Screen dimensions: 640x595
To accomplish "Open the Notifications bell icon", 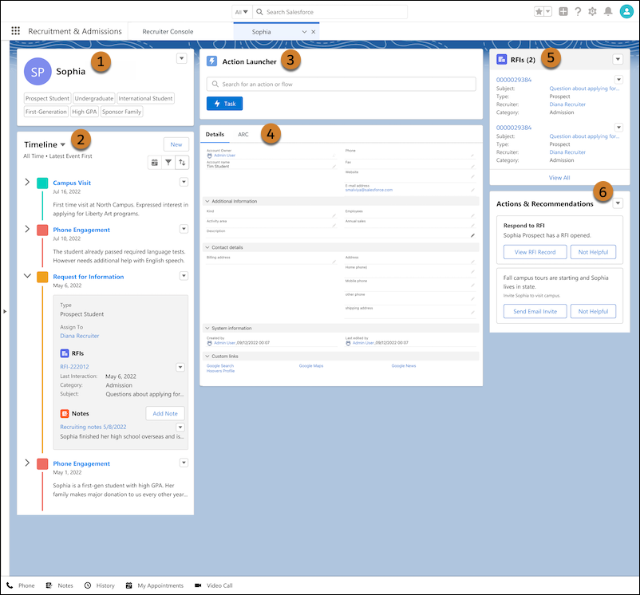I will click(608, 11).
